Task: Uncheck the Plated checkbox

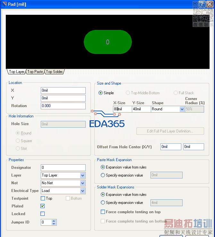Action: [43, 206]
